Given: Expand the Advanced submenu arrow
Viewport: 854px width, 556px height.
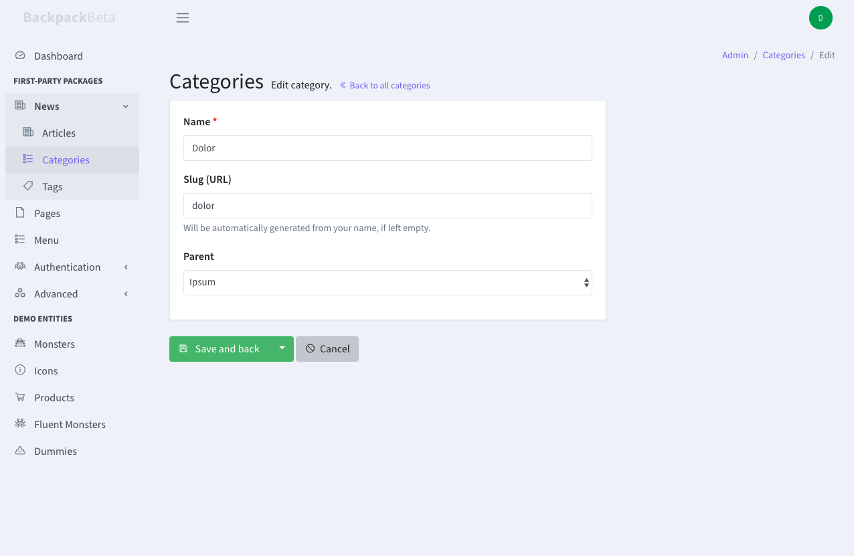Looking at the screenshot, I should click(x=126, y=294).
